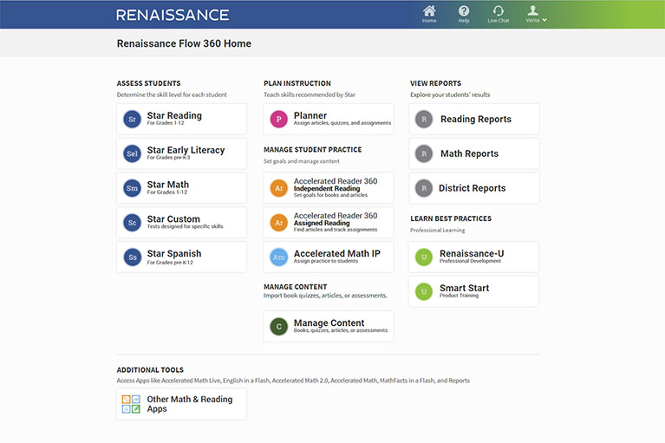Click the Am Accelerated Math IP icon
Viewport: 665px width, 443px height.
[x=278, y=257]
